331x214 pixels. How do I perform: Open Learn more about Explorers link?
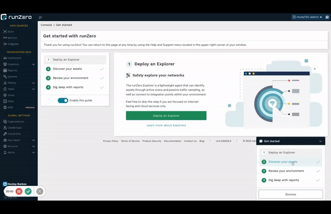coord(166,125)
